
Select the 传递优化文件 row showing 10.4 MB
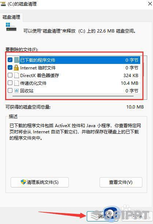pos(73,83)
